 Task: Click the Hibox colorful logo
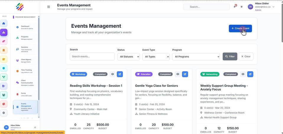click(20, 7)
